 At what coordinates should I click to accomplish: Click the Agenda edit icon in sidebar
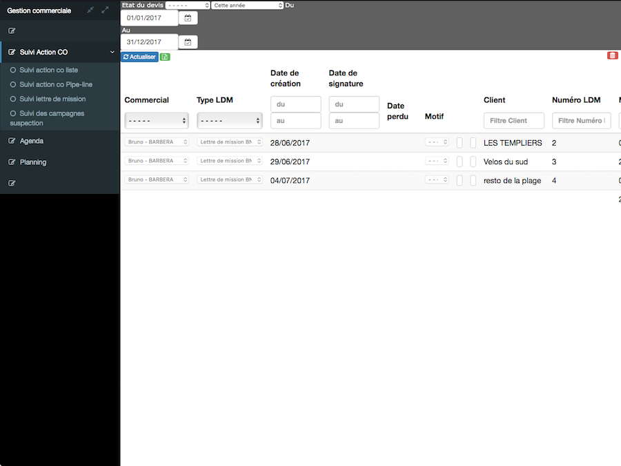[12, 141]
